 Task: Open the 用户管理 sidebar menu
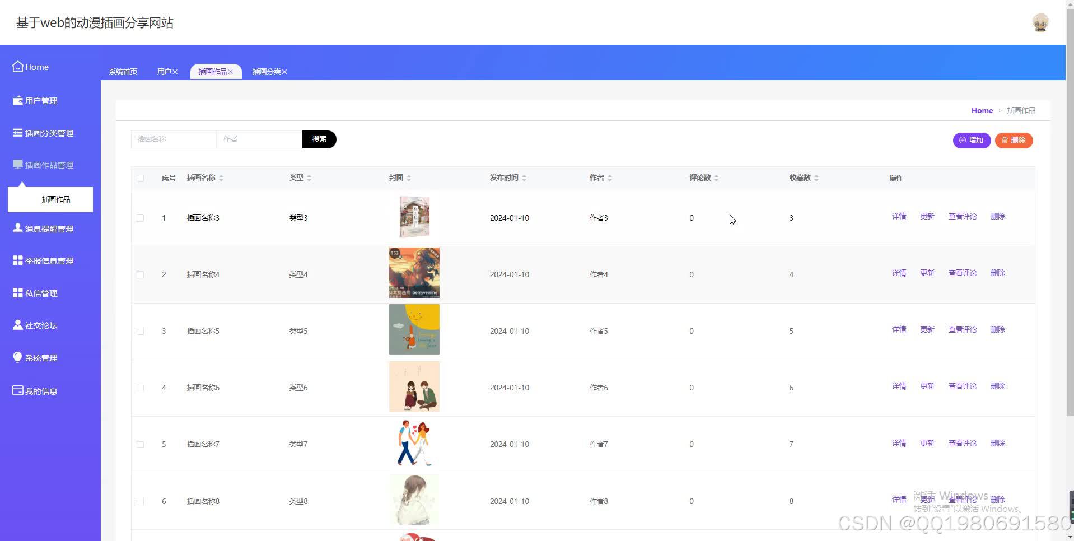click(x=41, y=101)
